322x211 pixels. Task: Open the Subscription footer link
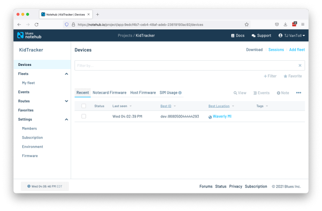coord(256,186)
